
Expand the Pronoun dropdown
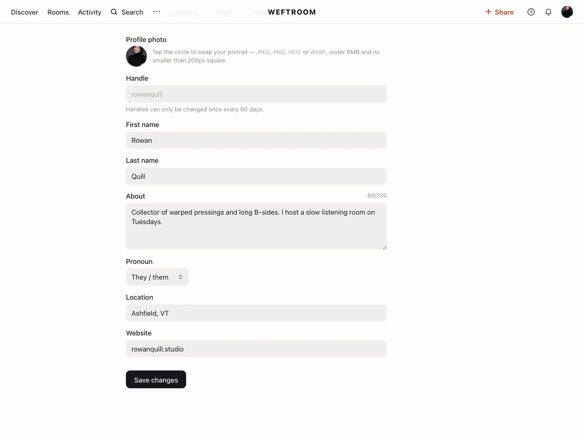(x=157, y=277)
